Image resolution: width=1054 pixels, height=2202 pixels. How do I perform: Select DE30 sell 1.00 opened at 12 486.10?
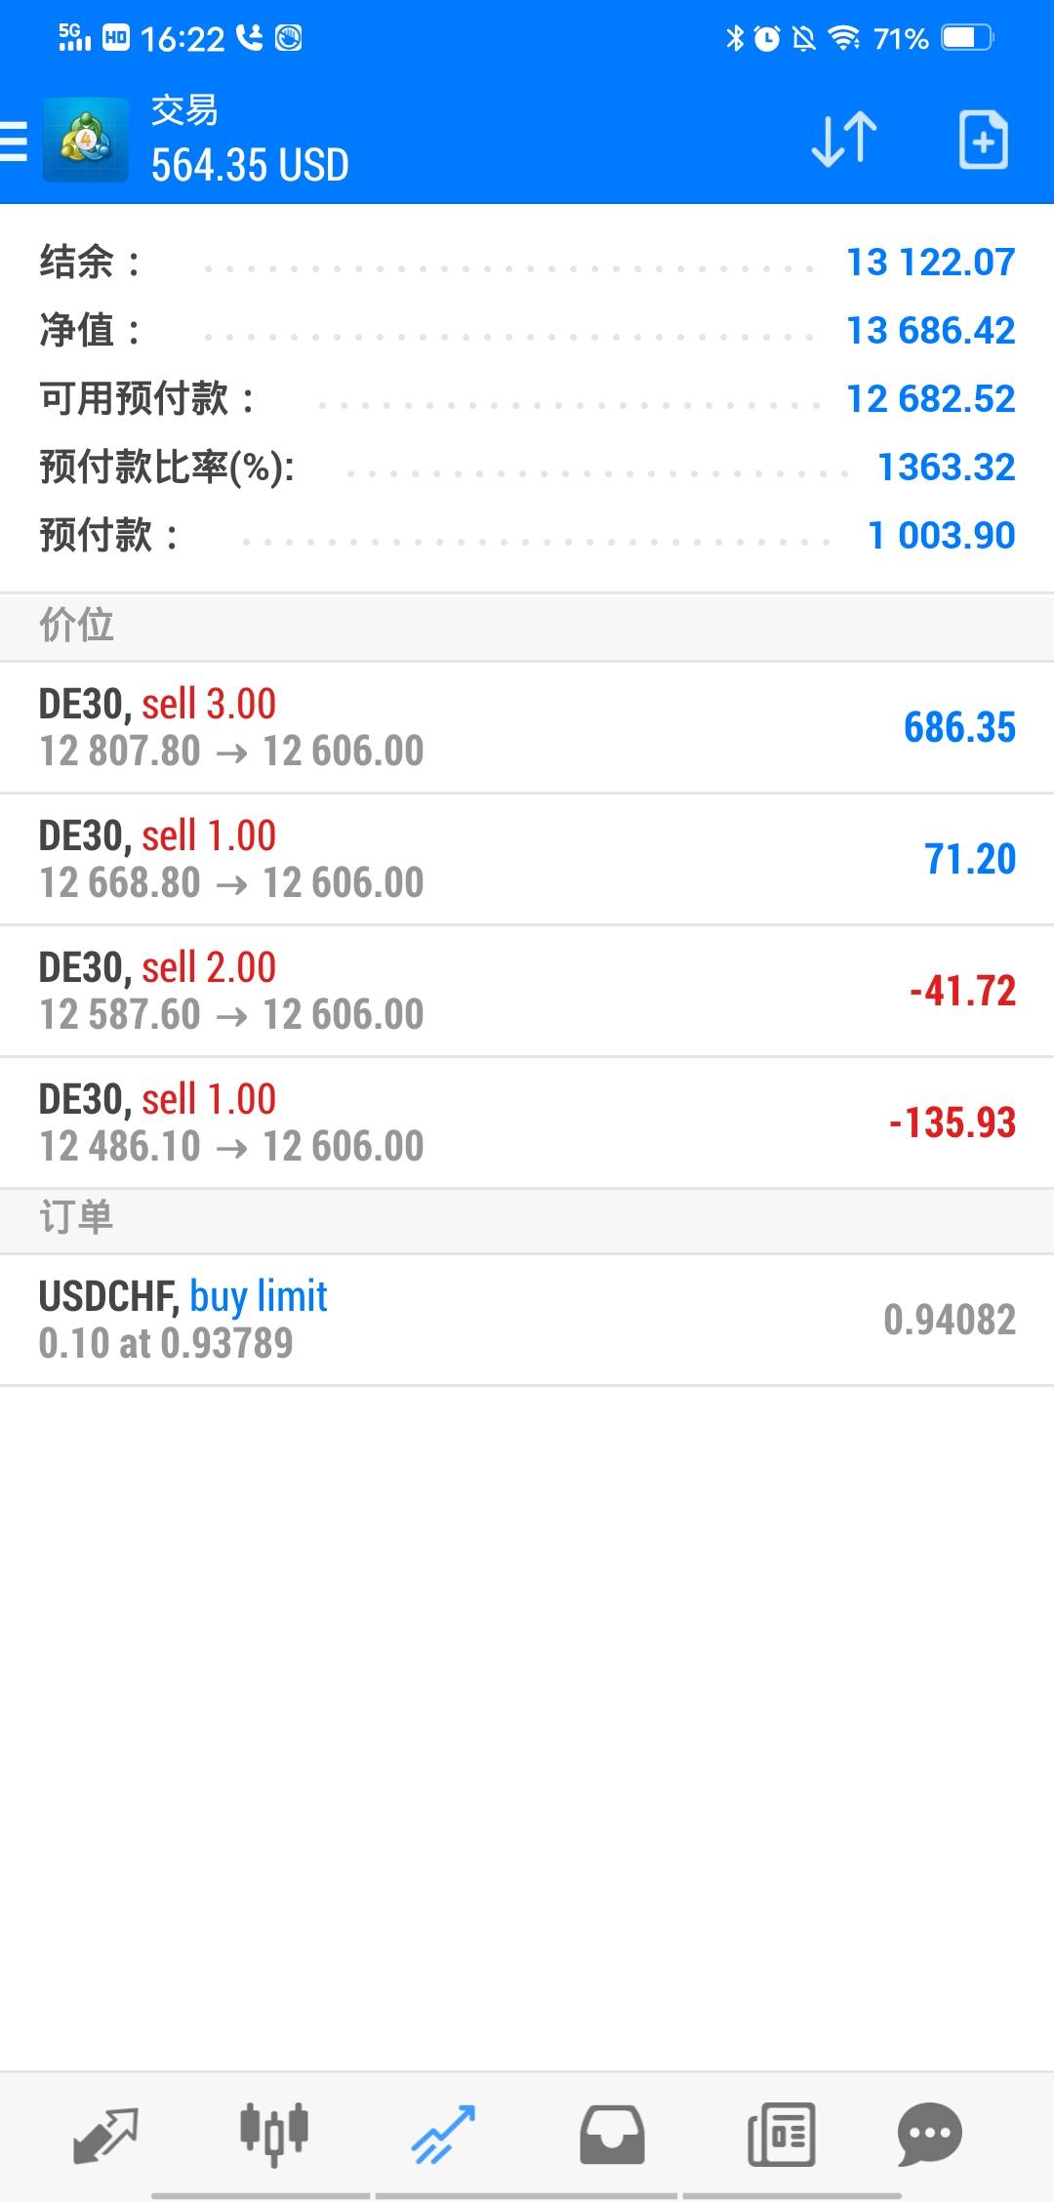(527, 1123)
